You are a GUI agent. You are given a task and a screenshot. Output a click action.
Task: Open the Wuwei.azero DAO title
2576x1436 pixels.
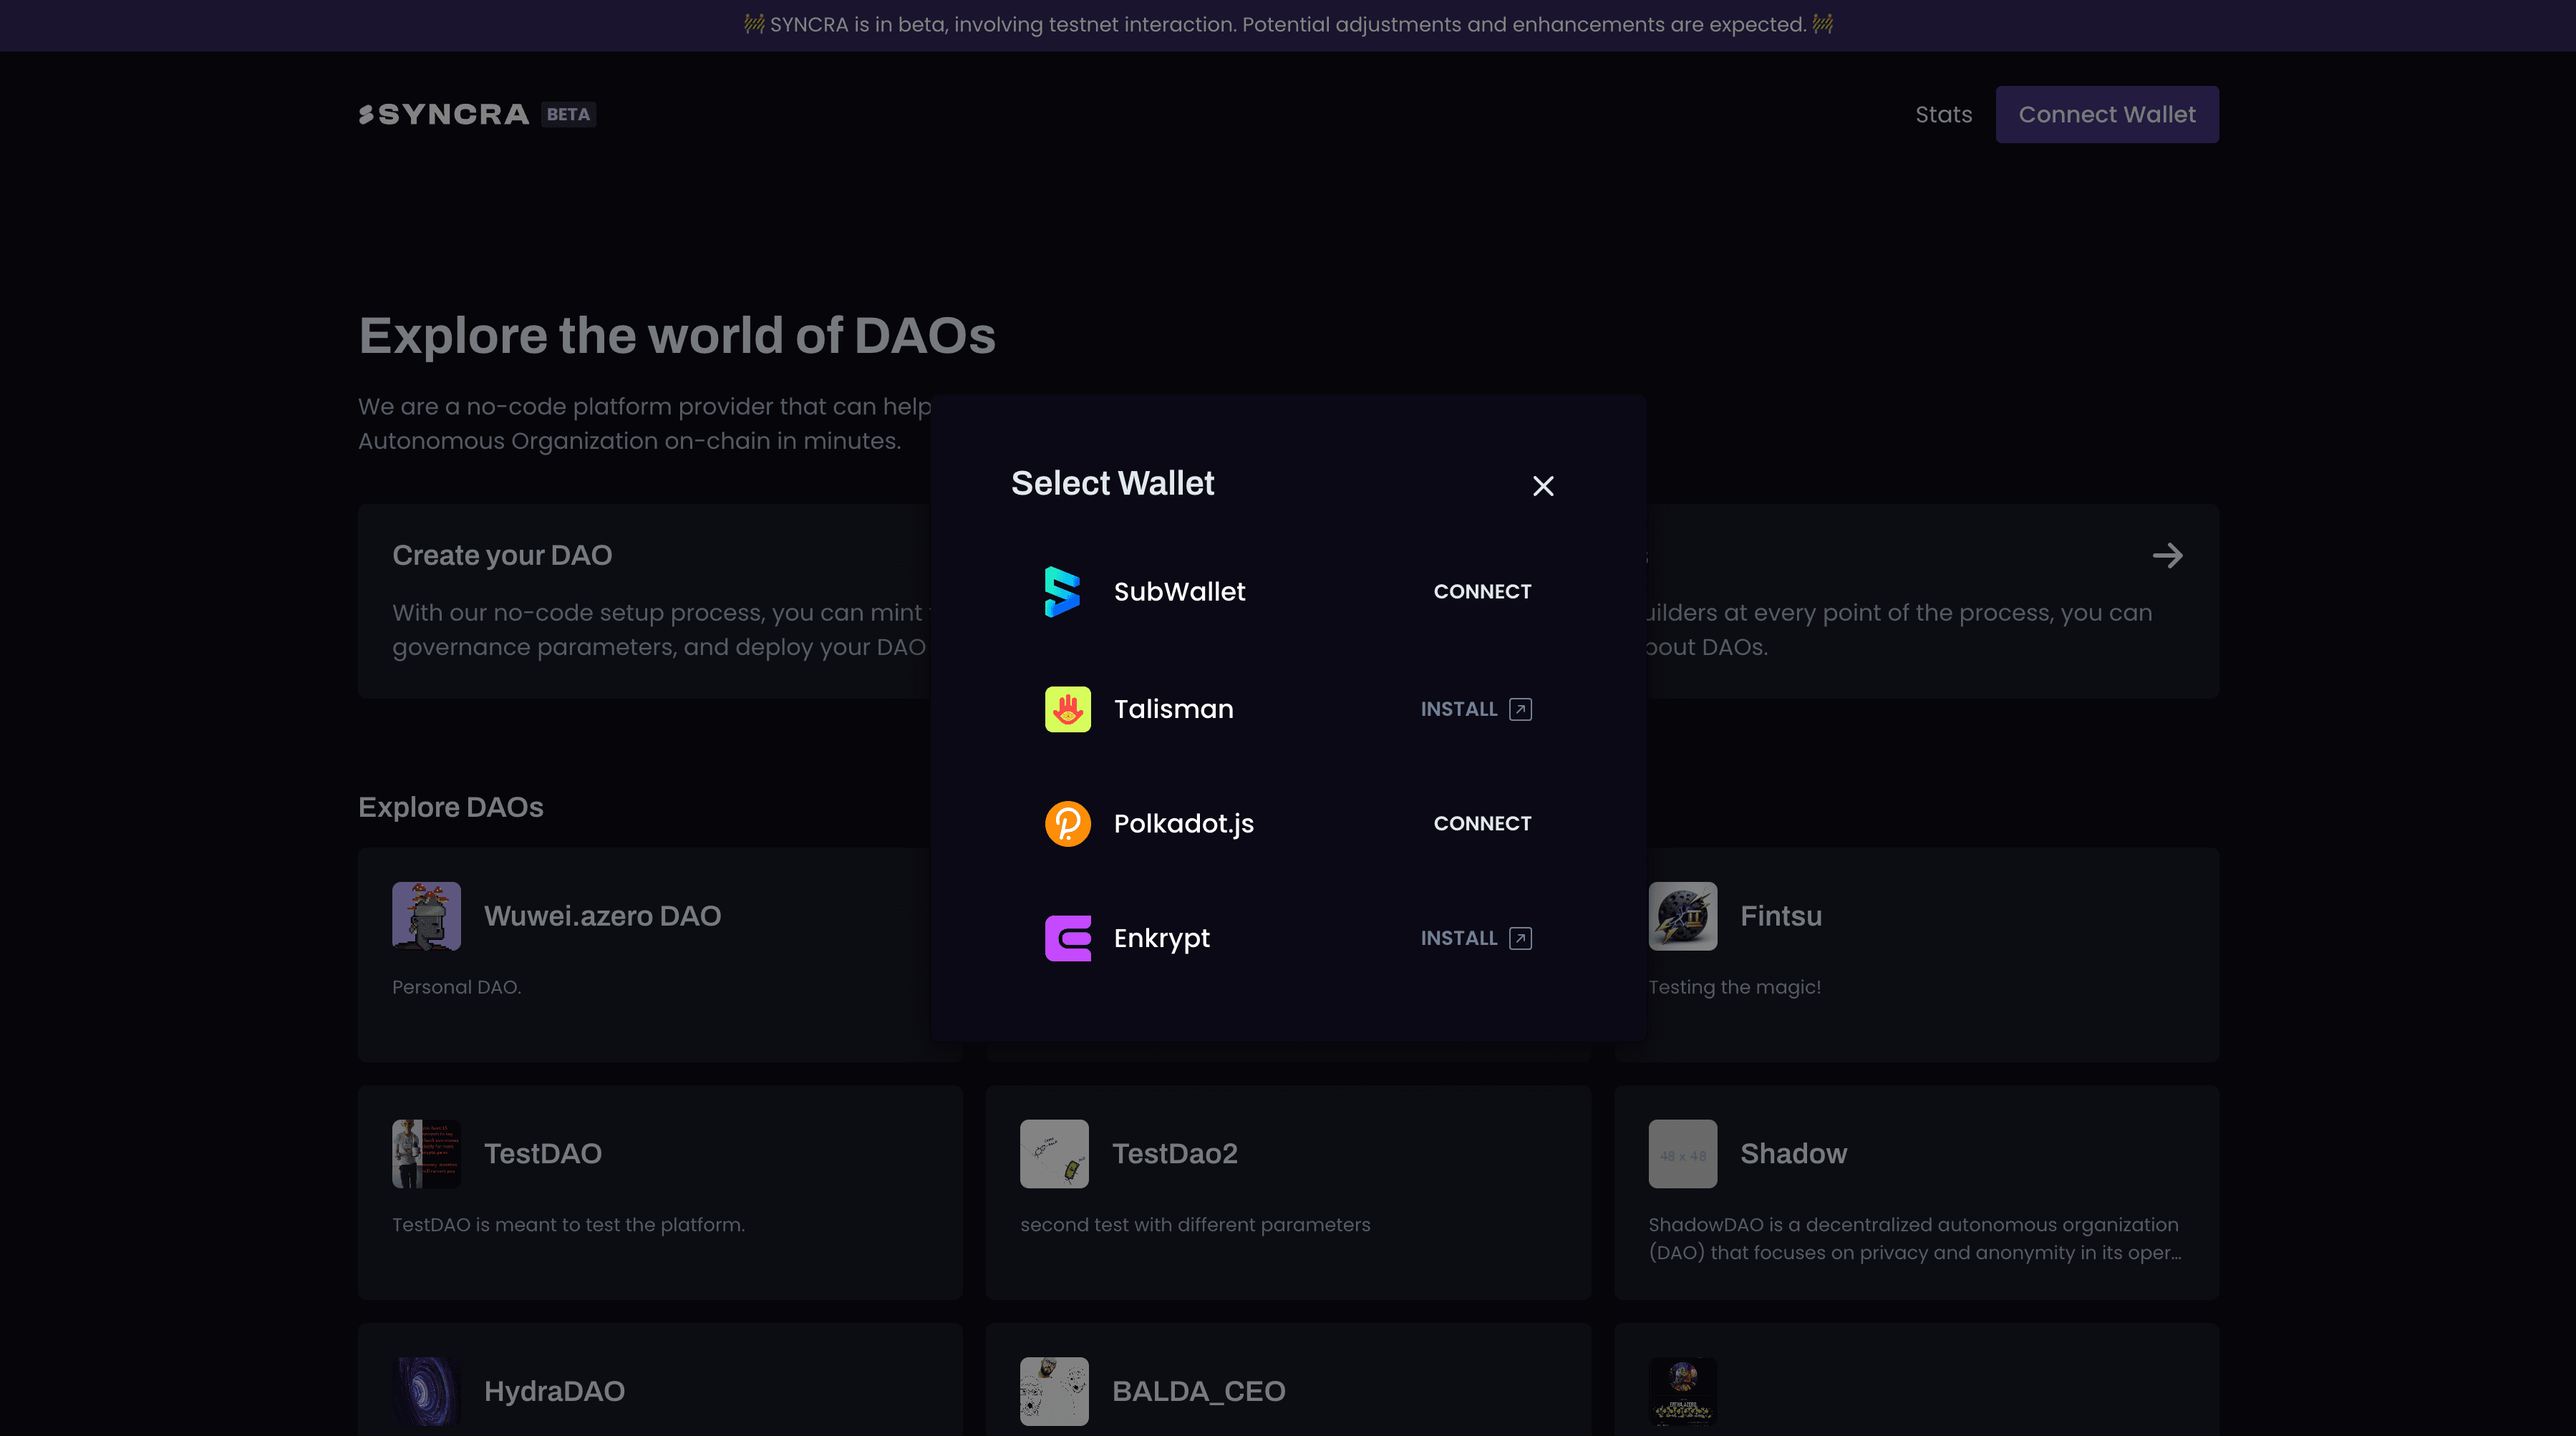tap(602, 916)
